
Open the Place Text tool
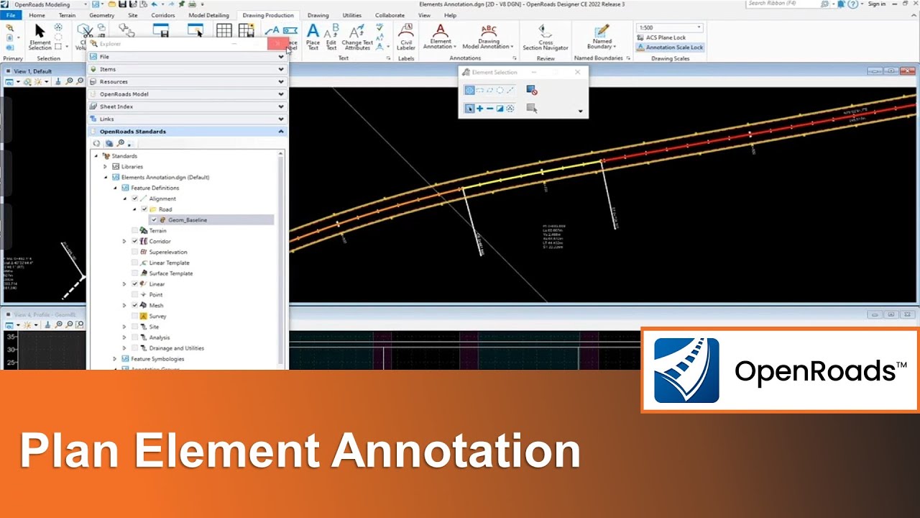pos(313,37)
